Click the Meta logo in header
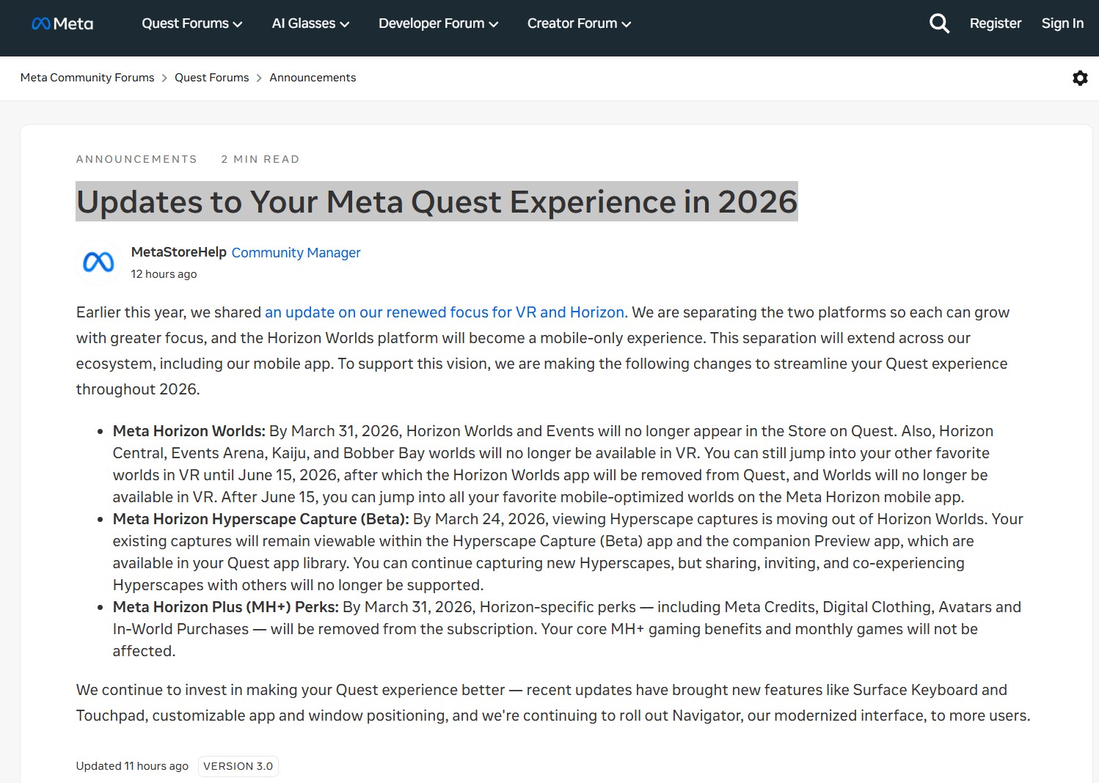The height and width of the screenshot is (783, 1099). pos(62,23)
